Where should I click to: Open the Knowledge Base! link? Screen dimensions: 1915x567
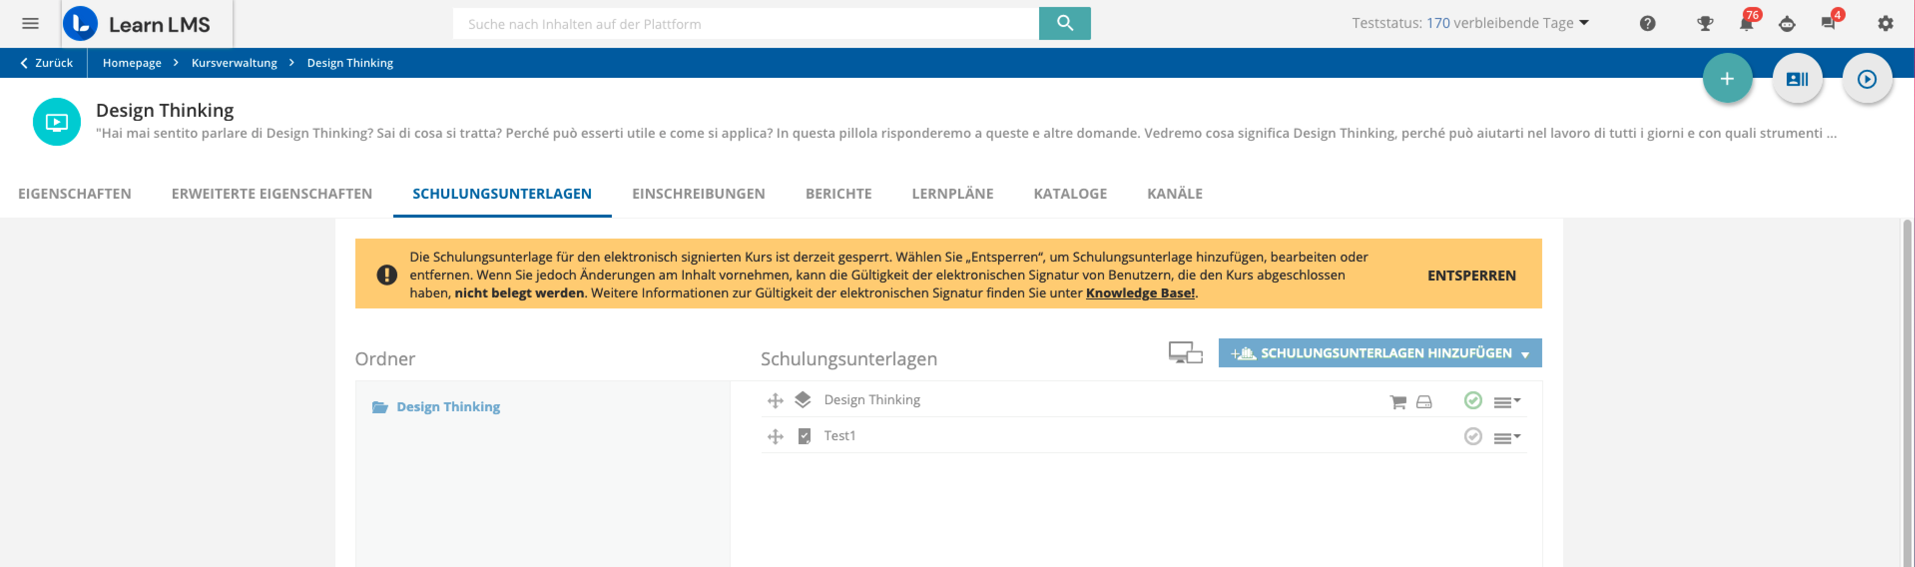point(1139,293)
